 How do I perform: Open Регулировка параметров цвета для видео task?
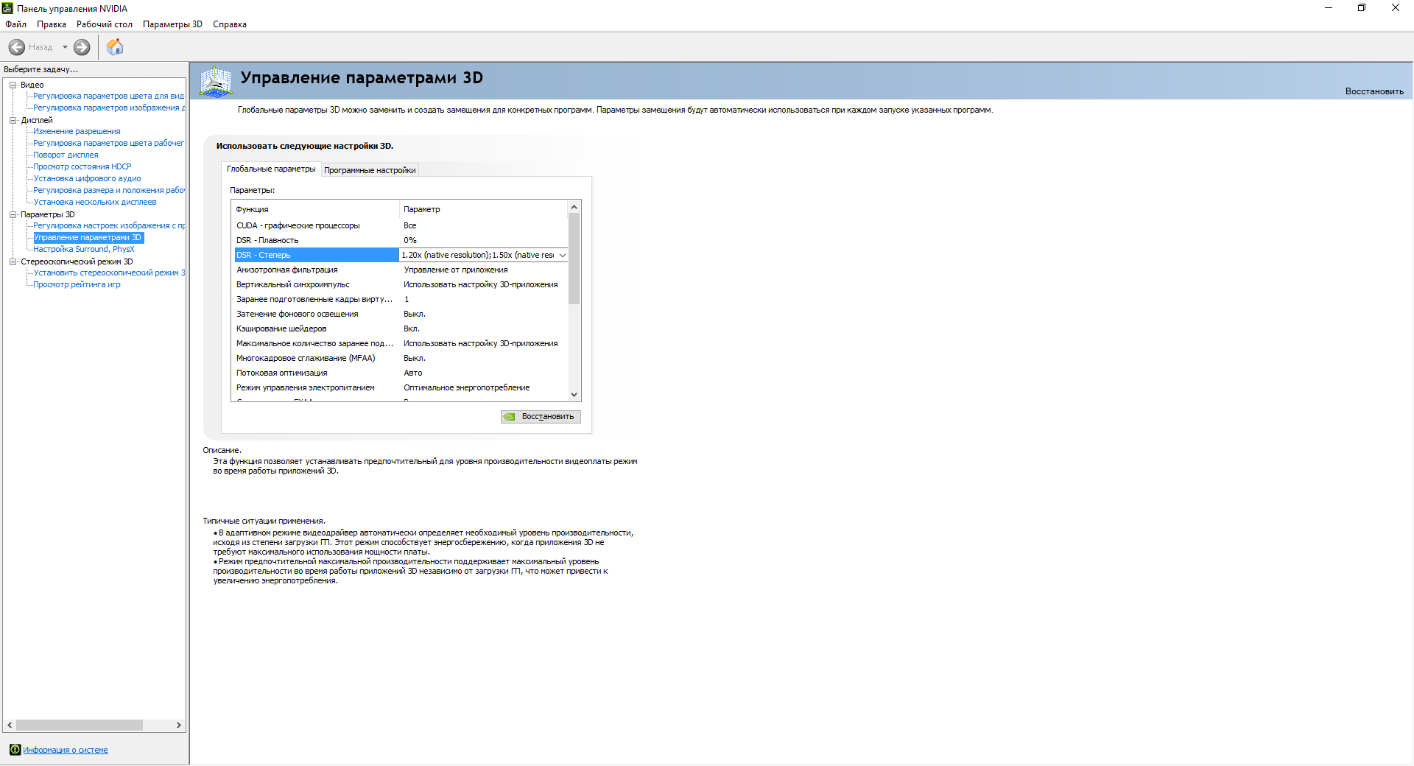(108, 96)
